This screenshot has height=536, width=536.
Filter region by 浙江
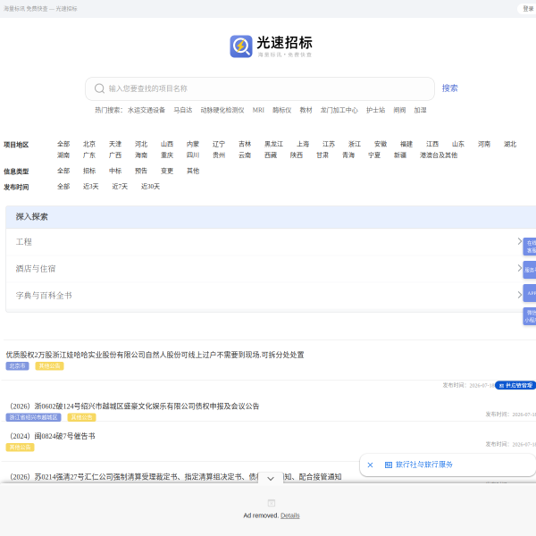[x=355, y=144]
